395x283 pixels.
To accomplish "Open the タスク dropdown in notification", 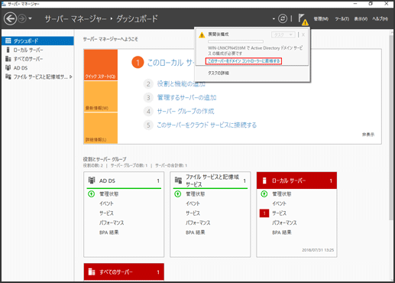I will [x=283, y=34].
